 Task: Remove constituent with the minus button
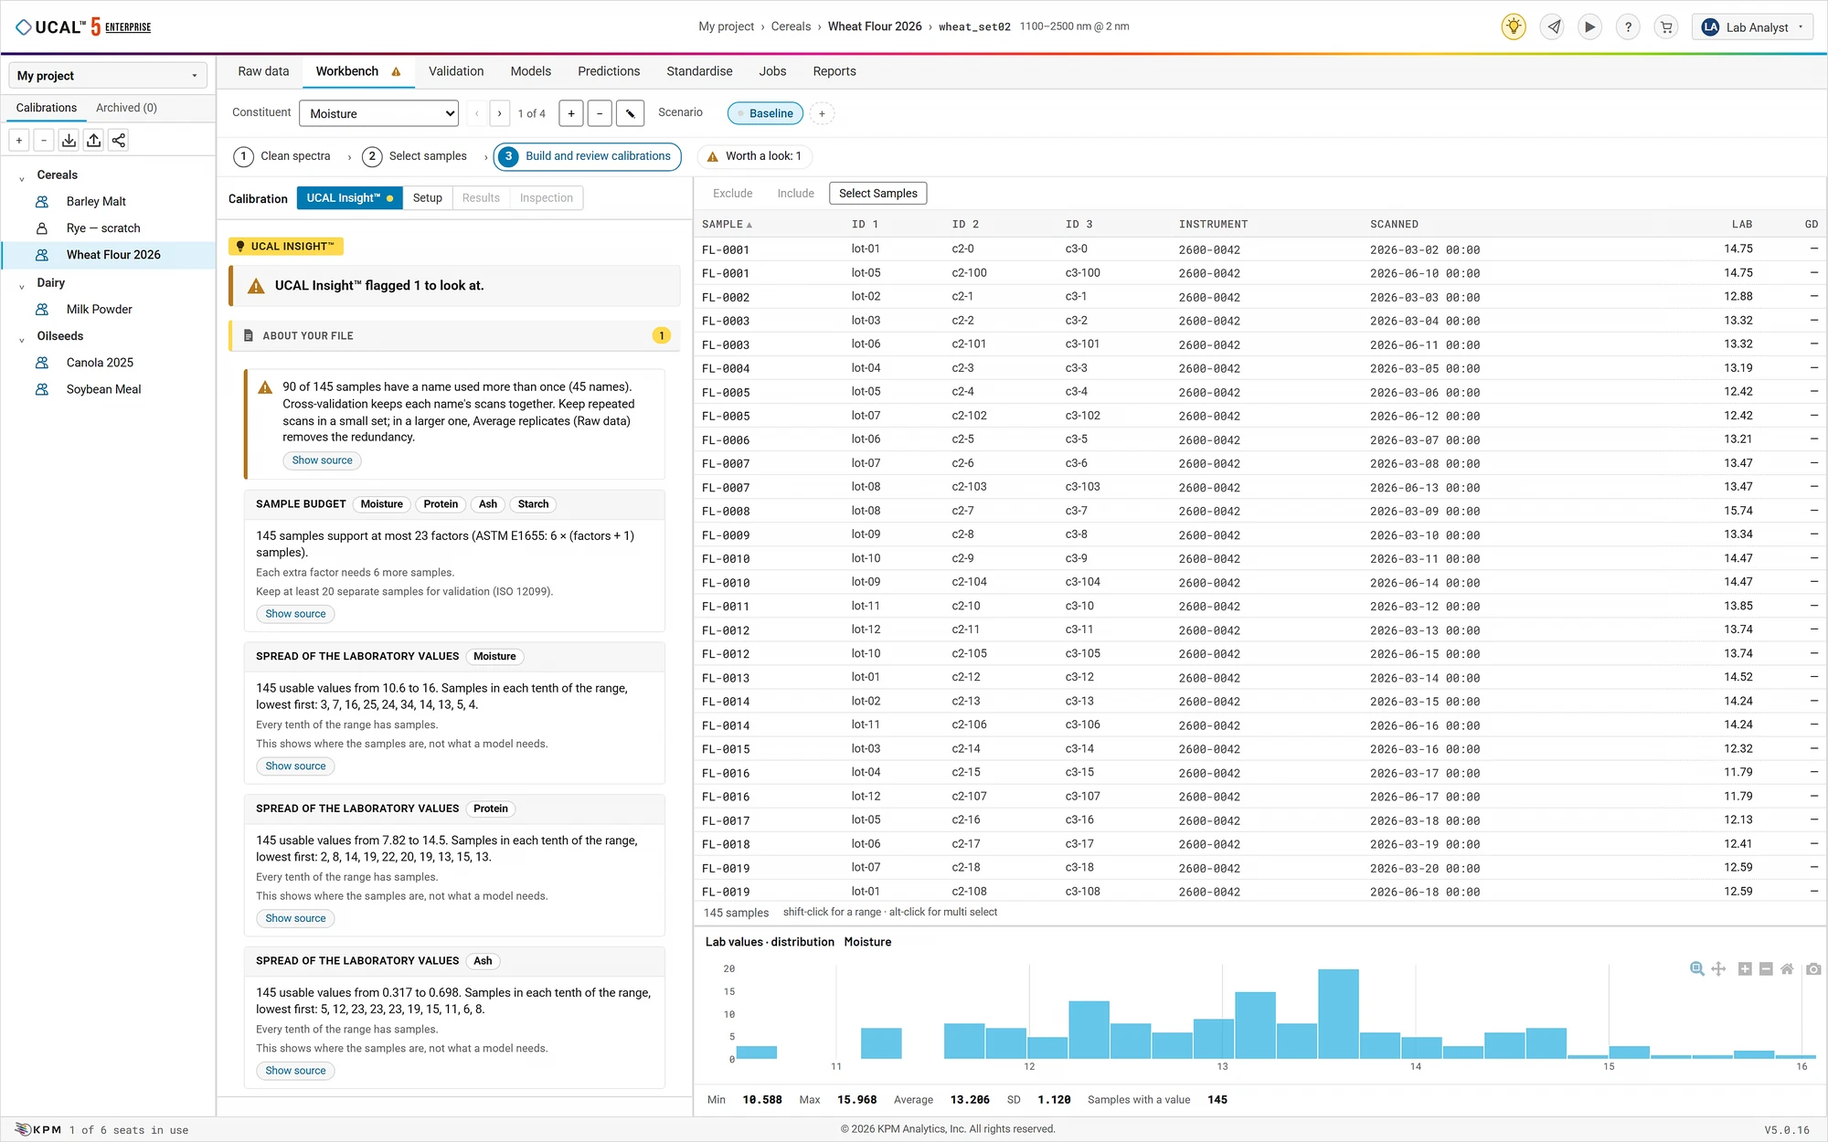[600, 113]
